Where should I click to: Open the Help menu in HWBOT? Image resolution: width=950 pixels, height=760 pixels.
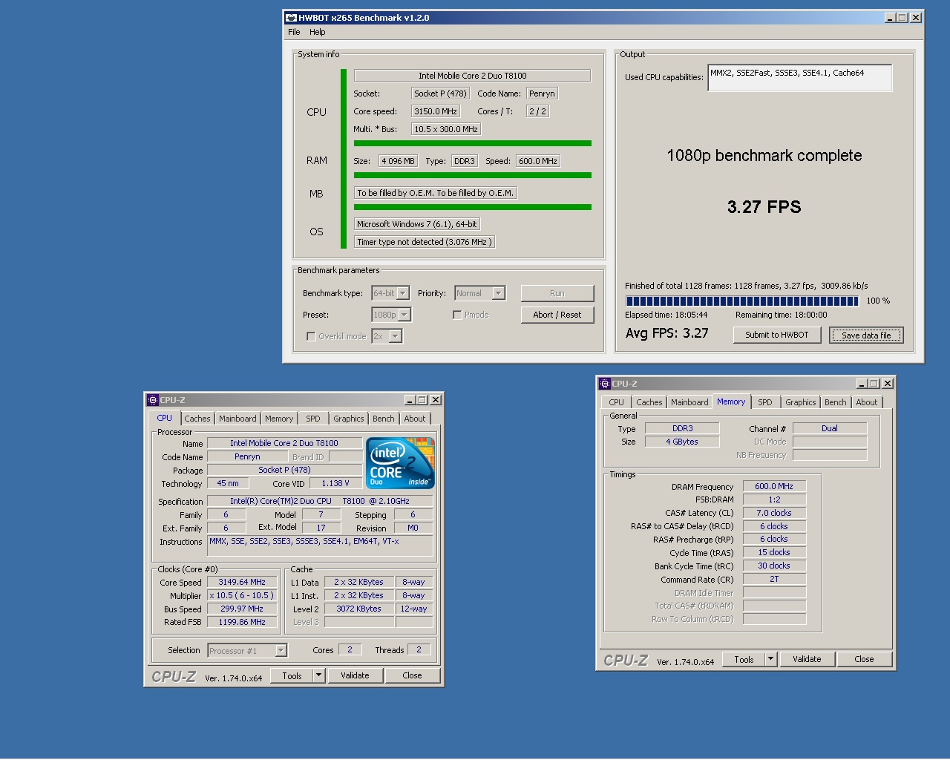(x=318, y=32)
